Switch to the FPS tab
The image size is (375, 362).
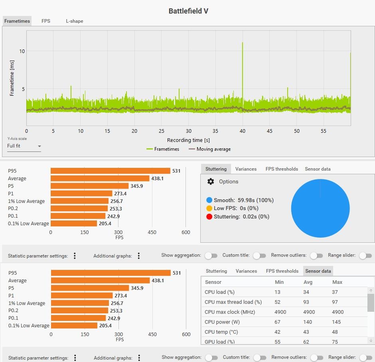[x=46, y=21]
